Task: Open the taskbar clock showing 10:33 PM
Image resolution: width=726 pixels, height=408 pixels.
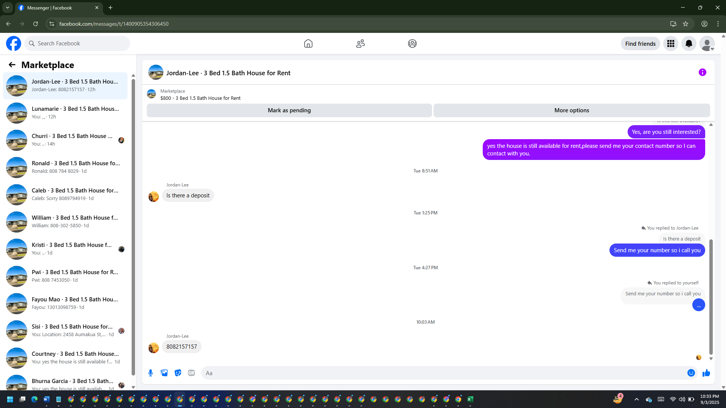Action: click(709, 399)
